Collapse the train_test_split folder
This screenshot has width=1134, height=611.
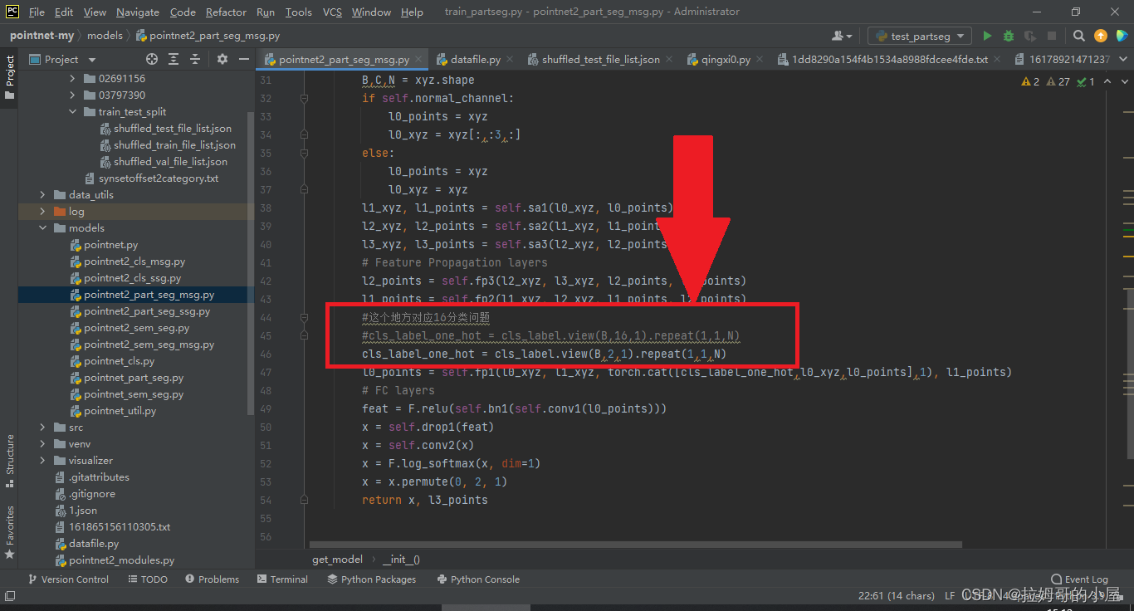pos(72,112)
